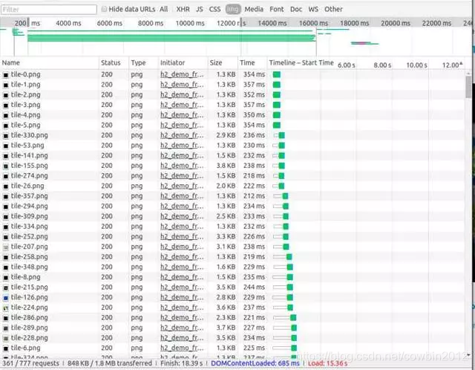This screenshot has width=475, height=370.
Task: Select the tile-289.png request name
Action: pyautogui.click(x=30, y=328)
